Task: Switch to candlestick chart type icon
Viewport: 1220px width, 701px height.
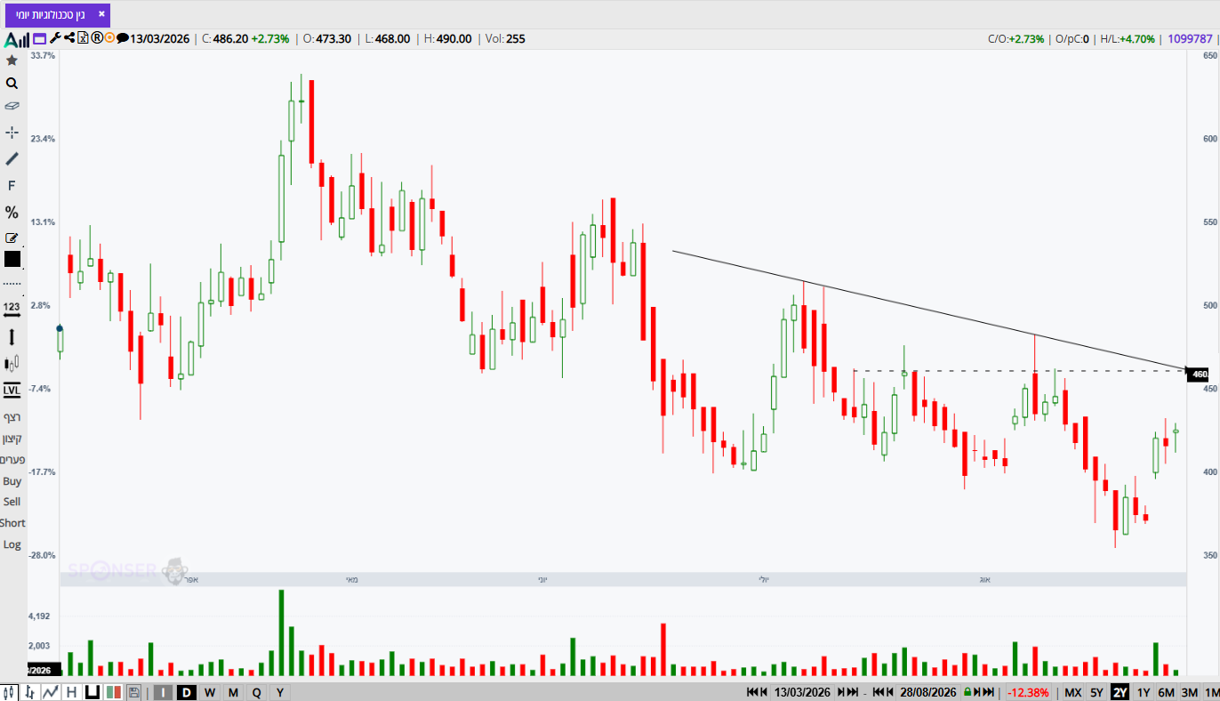Action: (x=11, y=692)
